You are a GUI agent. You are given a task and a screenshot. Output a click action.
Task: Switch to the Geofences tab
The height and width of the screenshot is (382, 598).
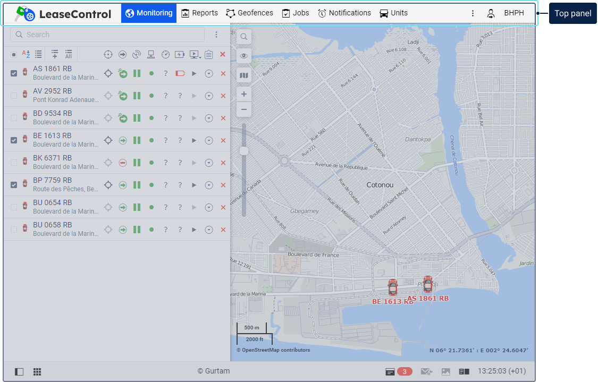click(249, 13)
